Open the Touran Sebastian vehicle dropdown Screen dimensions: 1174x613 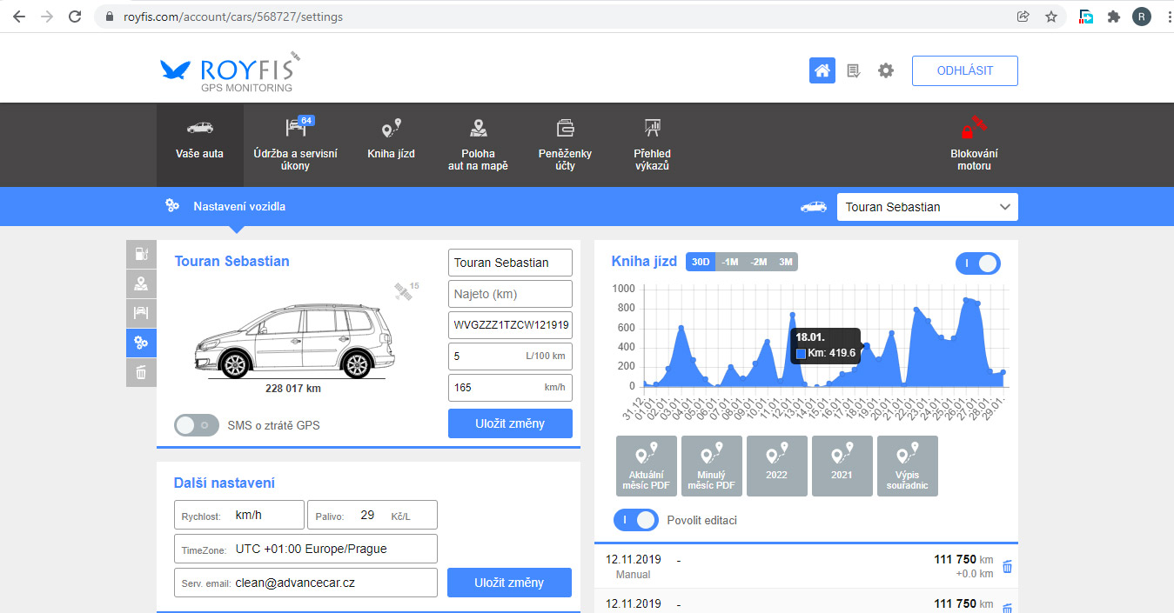point(926,207)
